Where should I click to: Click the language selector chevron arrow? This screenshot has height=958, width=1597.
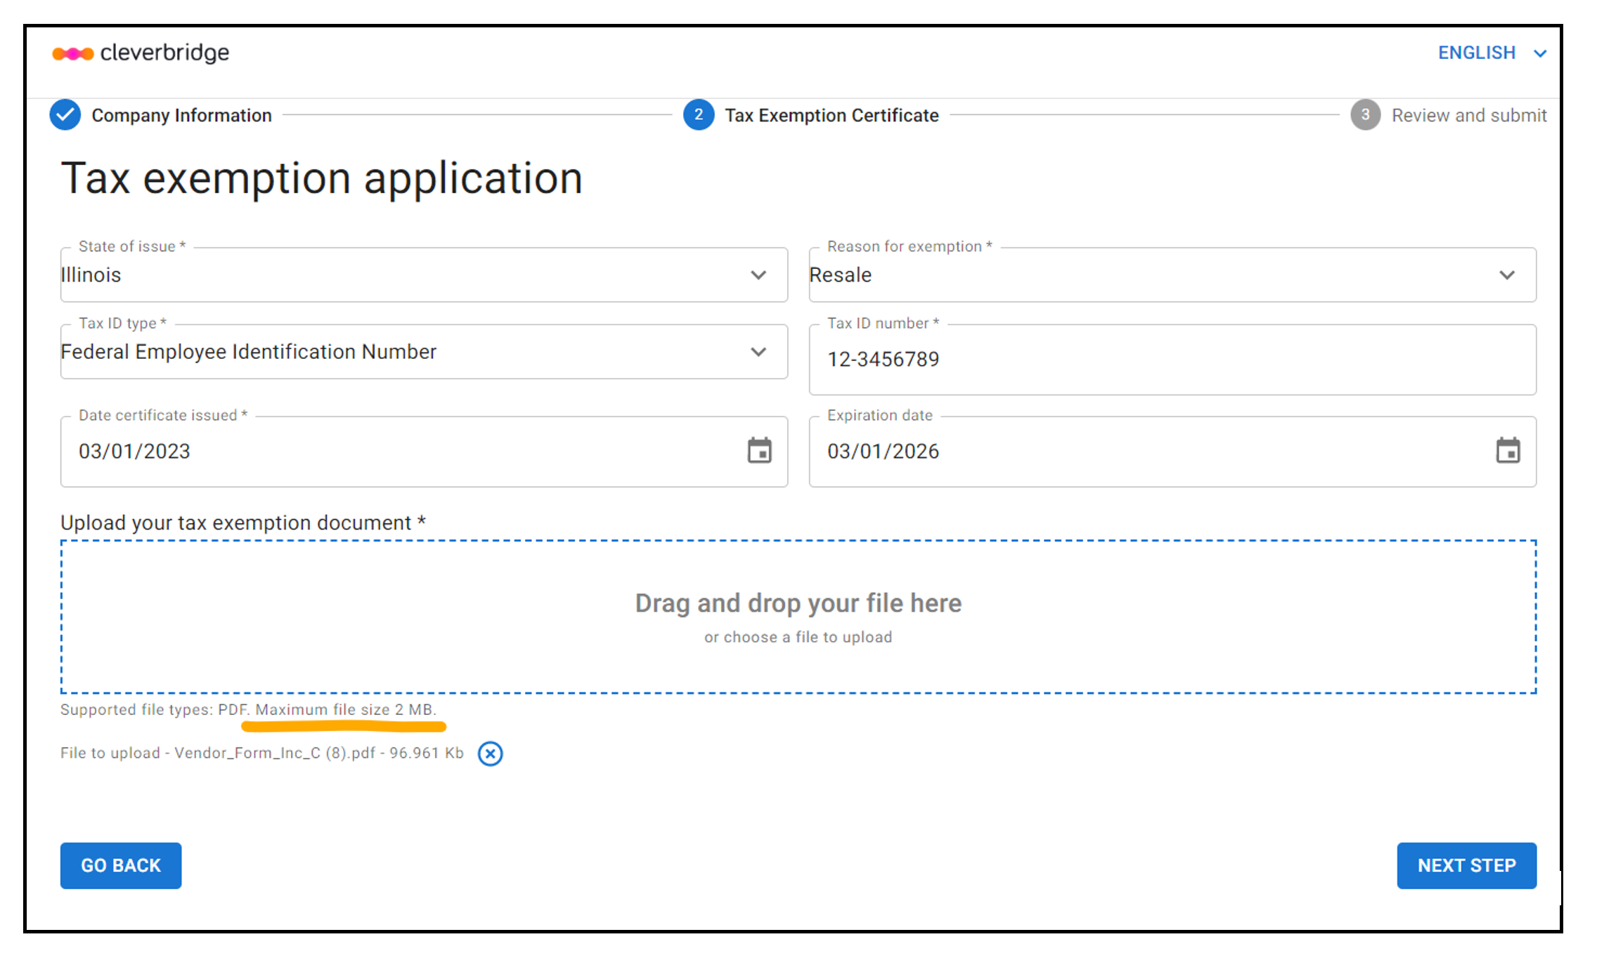click(x=1540, y=53)
